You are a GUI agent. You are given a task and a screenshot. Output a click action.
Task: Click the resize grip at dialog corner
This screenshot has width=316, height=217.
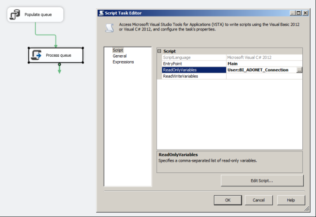click(307, 209)
